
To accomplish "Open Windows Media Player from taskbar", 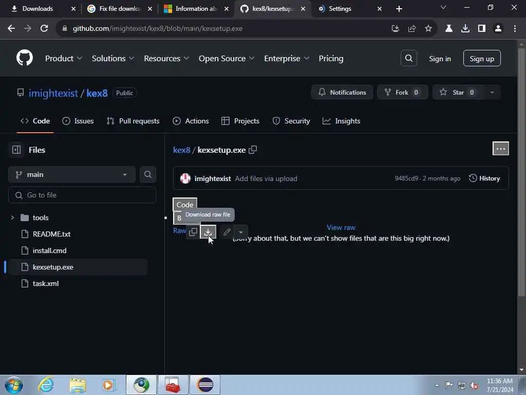I will [109, 385].
